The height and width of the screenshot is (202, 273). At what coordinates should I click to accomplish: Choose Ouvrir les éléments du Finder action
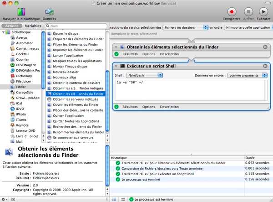click(76, 105)
